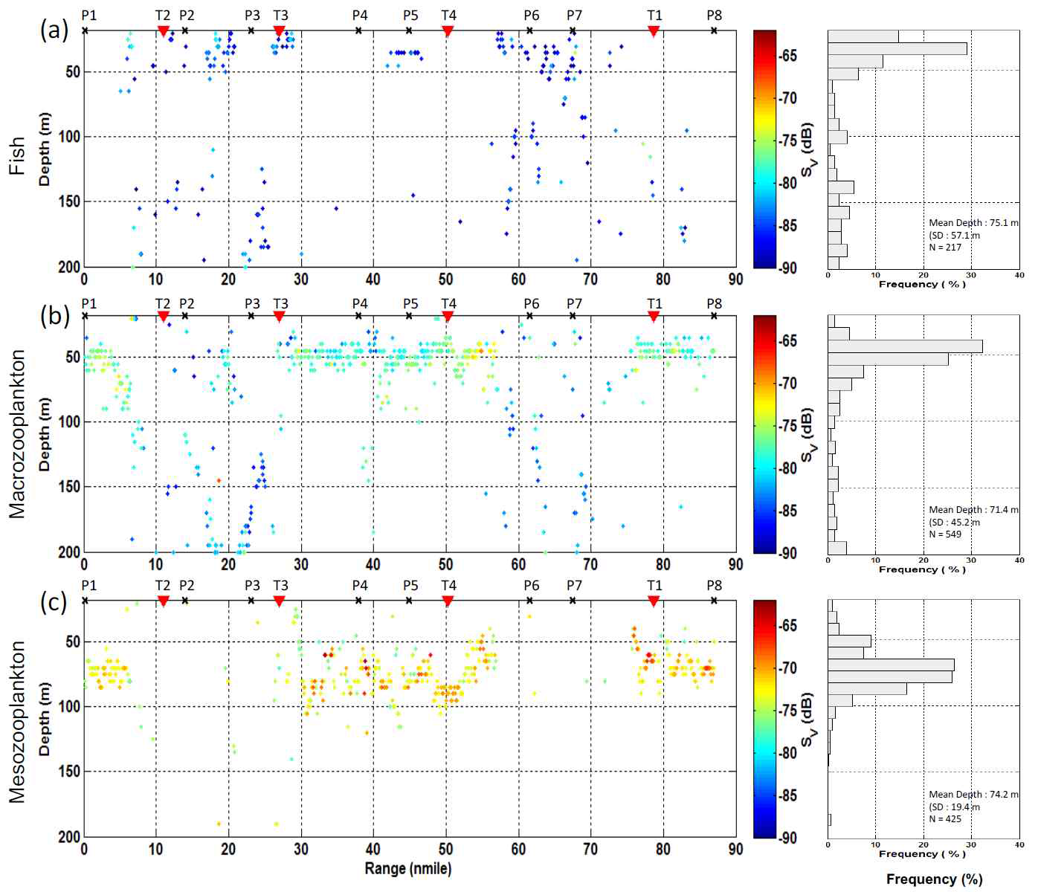The width and height of the screenshot is (1038, 892).
Task: Click the red T1 triangle in Fish panel
Action: (x=654, y=30)
